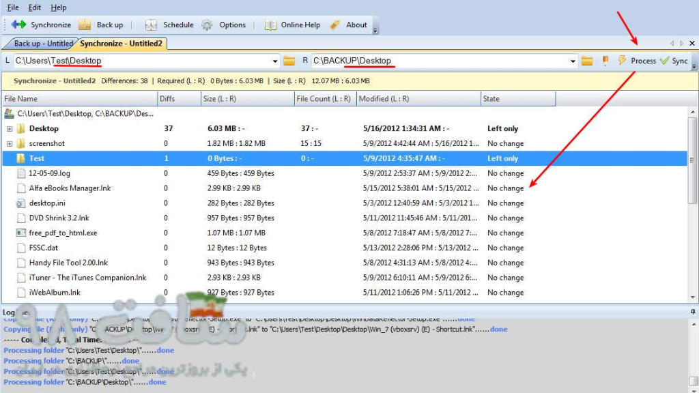The width and height of the screenshot is (699, 393).
Task: Click the pencil filter icon beside Process
Action: (x=605, y=61)
